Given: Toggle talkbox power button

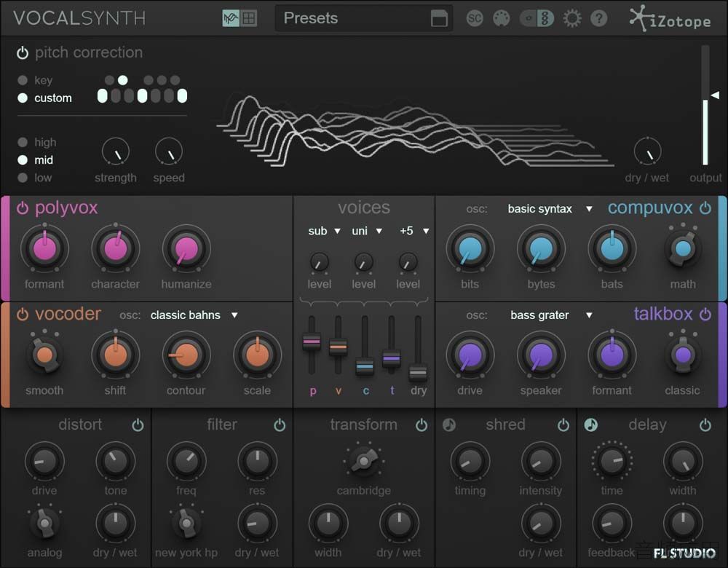Looking at the screenshot, I should (705, 315).
